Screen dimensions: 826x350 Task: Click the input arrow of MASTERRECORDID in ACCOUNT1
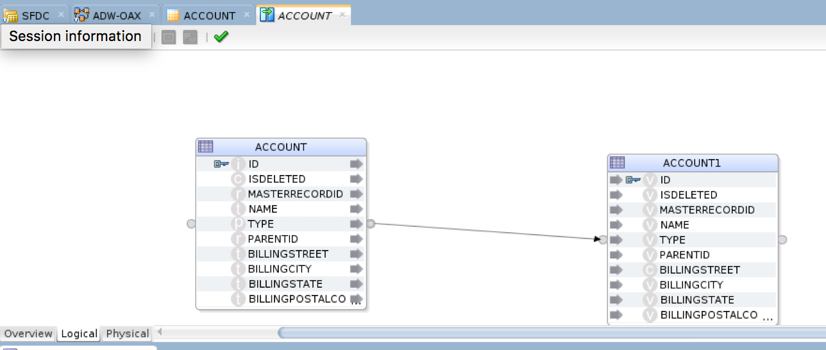(616, 210)
